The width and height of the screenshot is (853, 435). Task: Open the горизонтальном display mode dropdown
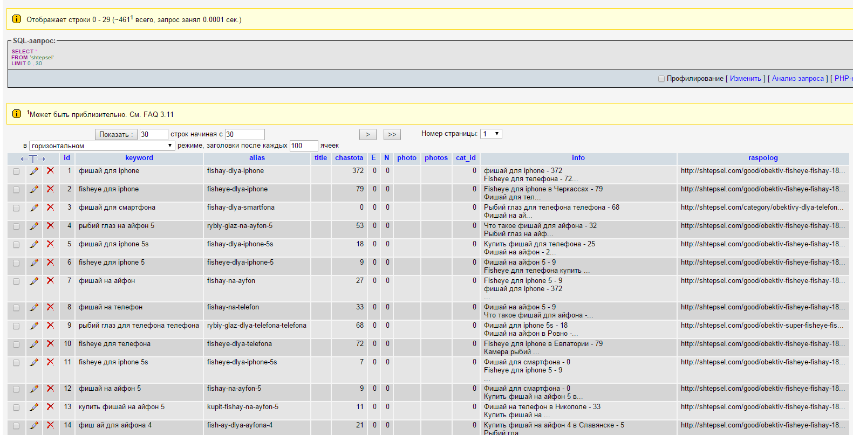pos(102,146)
